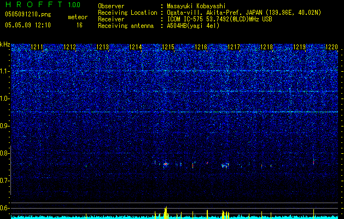Image resolution: width=344 pixels, height=219 pixels.
Task: Click the kHz axis unit label
Action: pos(5,44)
